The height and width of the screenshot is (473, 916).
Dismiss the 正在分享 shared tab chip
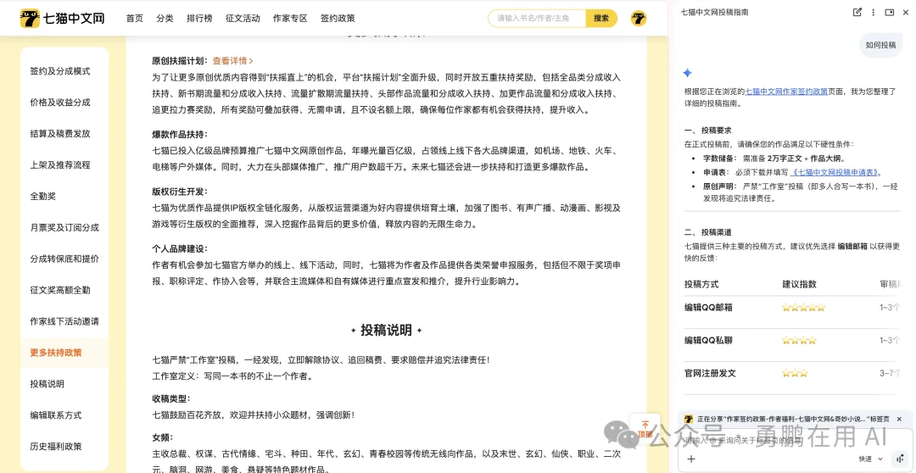pyautogui.click(x=899, y=420)
